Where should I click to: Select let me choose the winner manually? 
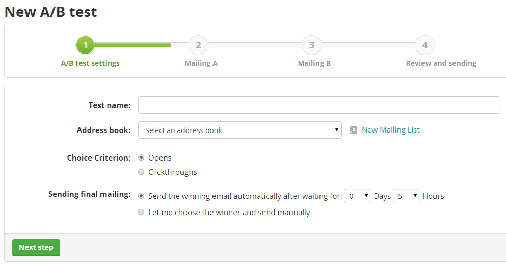[141, 213]
